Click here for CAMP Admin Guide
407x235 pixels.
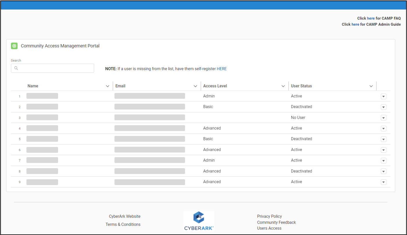355,24
